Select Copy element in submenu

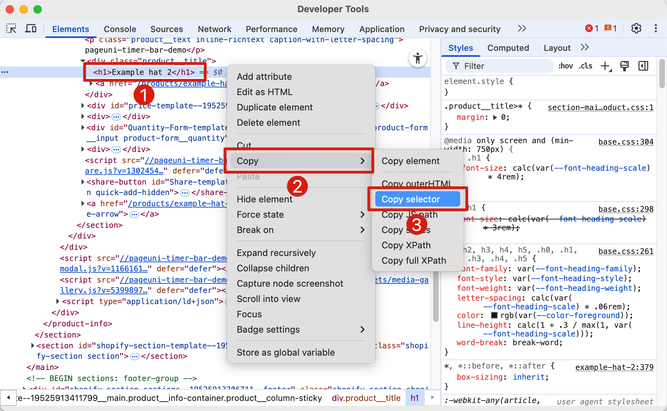(x=417, y=161)
